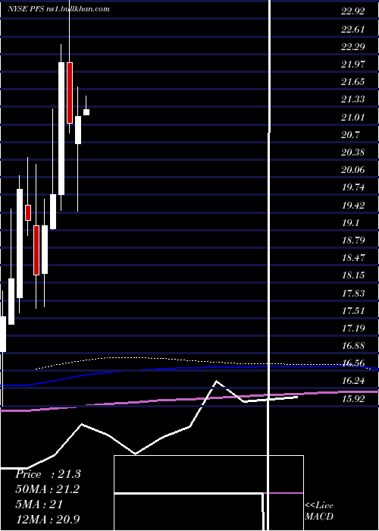
Task: Select the 20.38 price axis label
Action: coord(353,152)
